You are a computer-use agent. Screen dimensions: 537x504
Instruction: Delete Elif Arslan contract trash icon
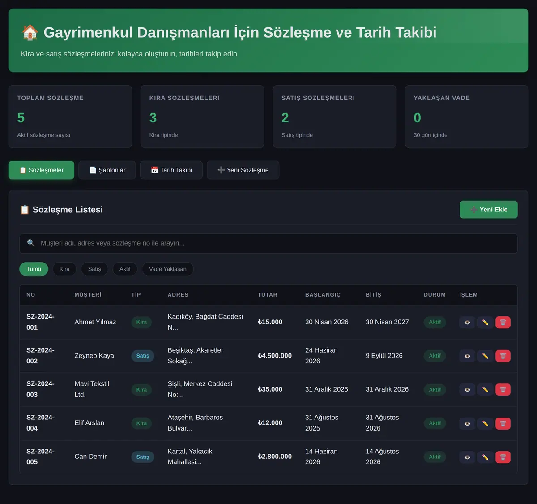[x=503, y=423]
